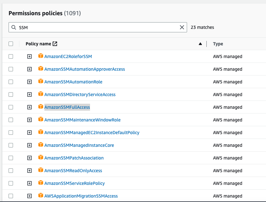Screen dimensions: 266x202
Task: Select the AmazonSSMAutomationRole checkbox
Action: pos(11,82)
